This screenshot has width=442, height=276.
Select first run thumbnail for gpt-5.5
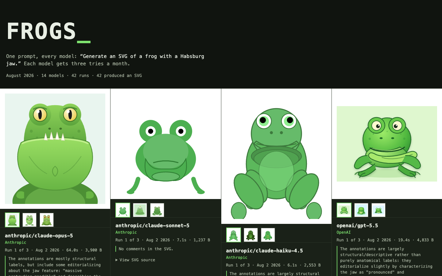344,210
